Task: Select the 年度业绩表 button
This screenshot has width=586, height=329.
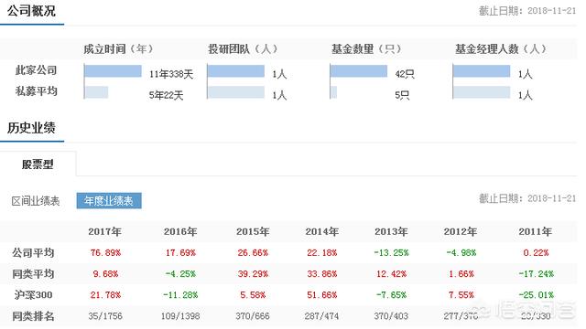Action: [x=109, y=201]
